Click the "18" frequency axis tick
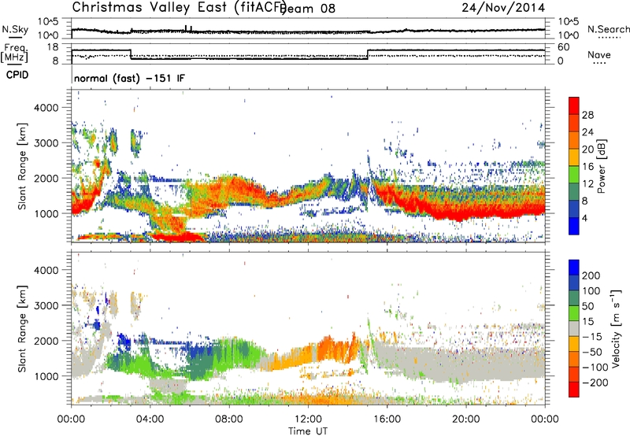This screenshot has width=630, height=436. point(52,47)
